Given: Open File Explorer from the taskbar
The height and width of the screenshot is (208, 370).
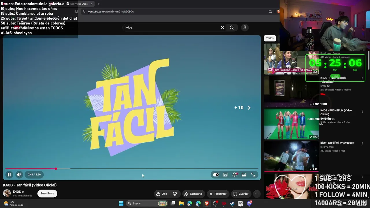Looking at the screenshot, I should (x=181, y=203).
